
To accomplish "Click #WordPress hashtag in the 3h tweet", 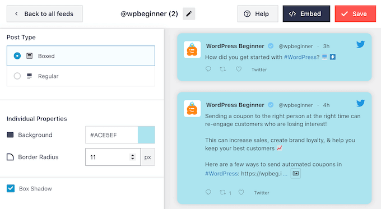I will point(300,57).
